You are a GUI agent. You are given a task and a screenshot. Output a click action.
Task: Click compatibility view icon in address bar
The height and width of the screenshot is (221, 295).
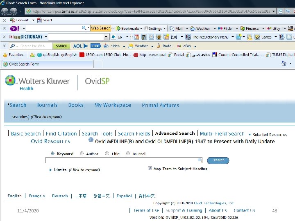pyautogui.click(x=280, y=11)
